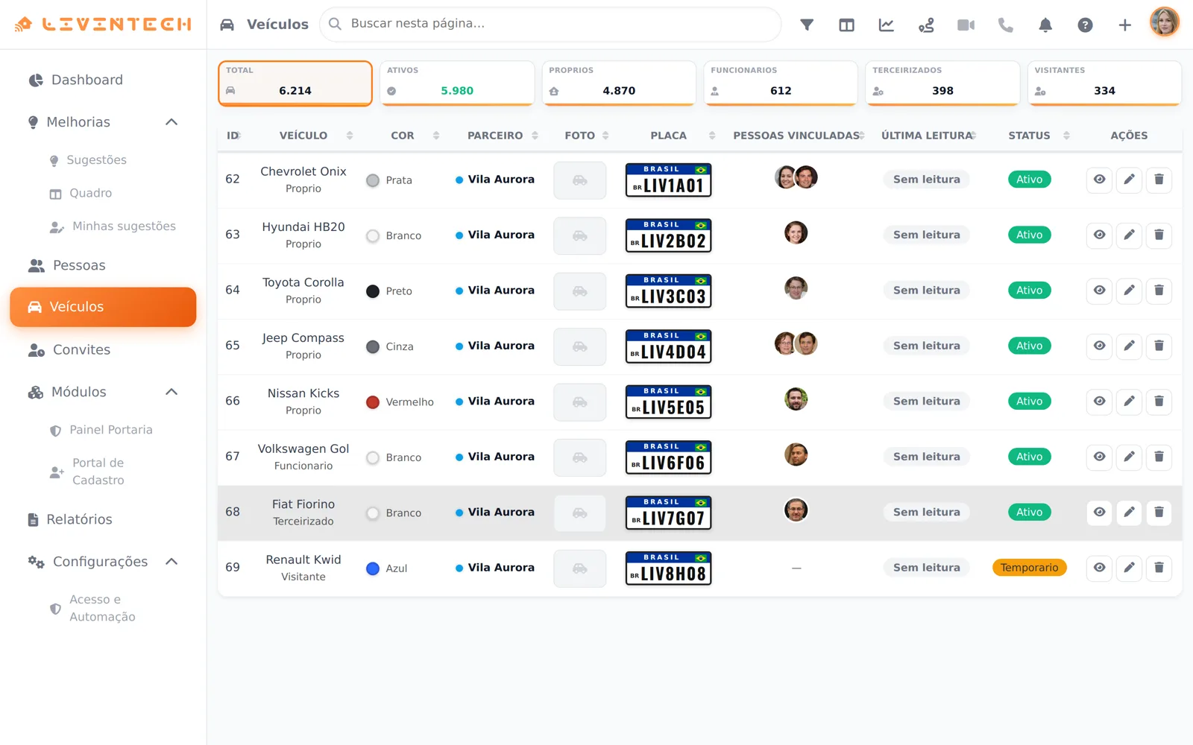Screen dimensions: 1193x745
Task: Open notifications bell icon
Action: point(1045,25)
